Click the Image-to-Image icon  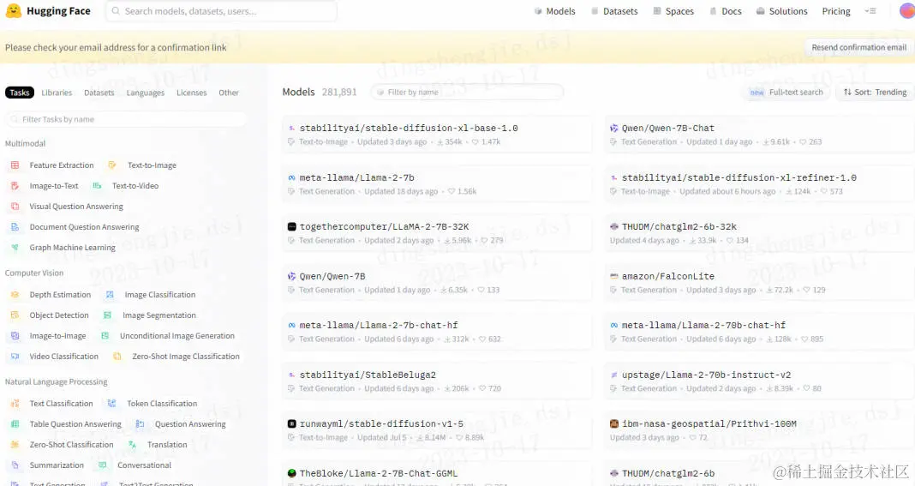(x=15, y=336)
